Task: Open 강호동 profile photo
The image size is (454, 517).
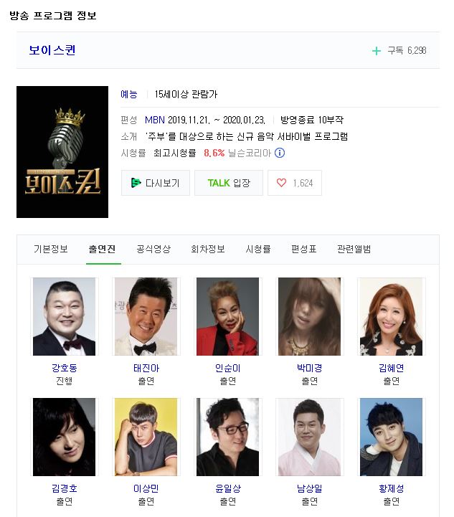Action: point(64,316)
